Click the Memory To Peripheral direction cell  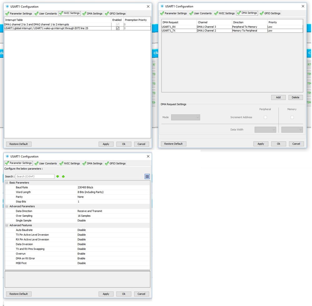pyautogui.click(x=250, y=31)
